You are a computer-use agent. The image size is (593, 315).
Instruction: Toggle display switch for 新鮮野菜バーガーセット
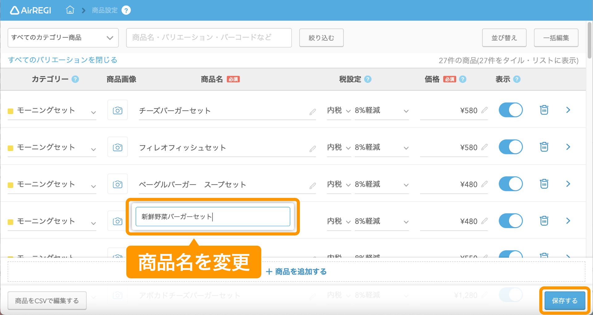click(x=511, y=221)
